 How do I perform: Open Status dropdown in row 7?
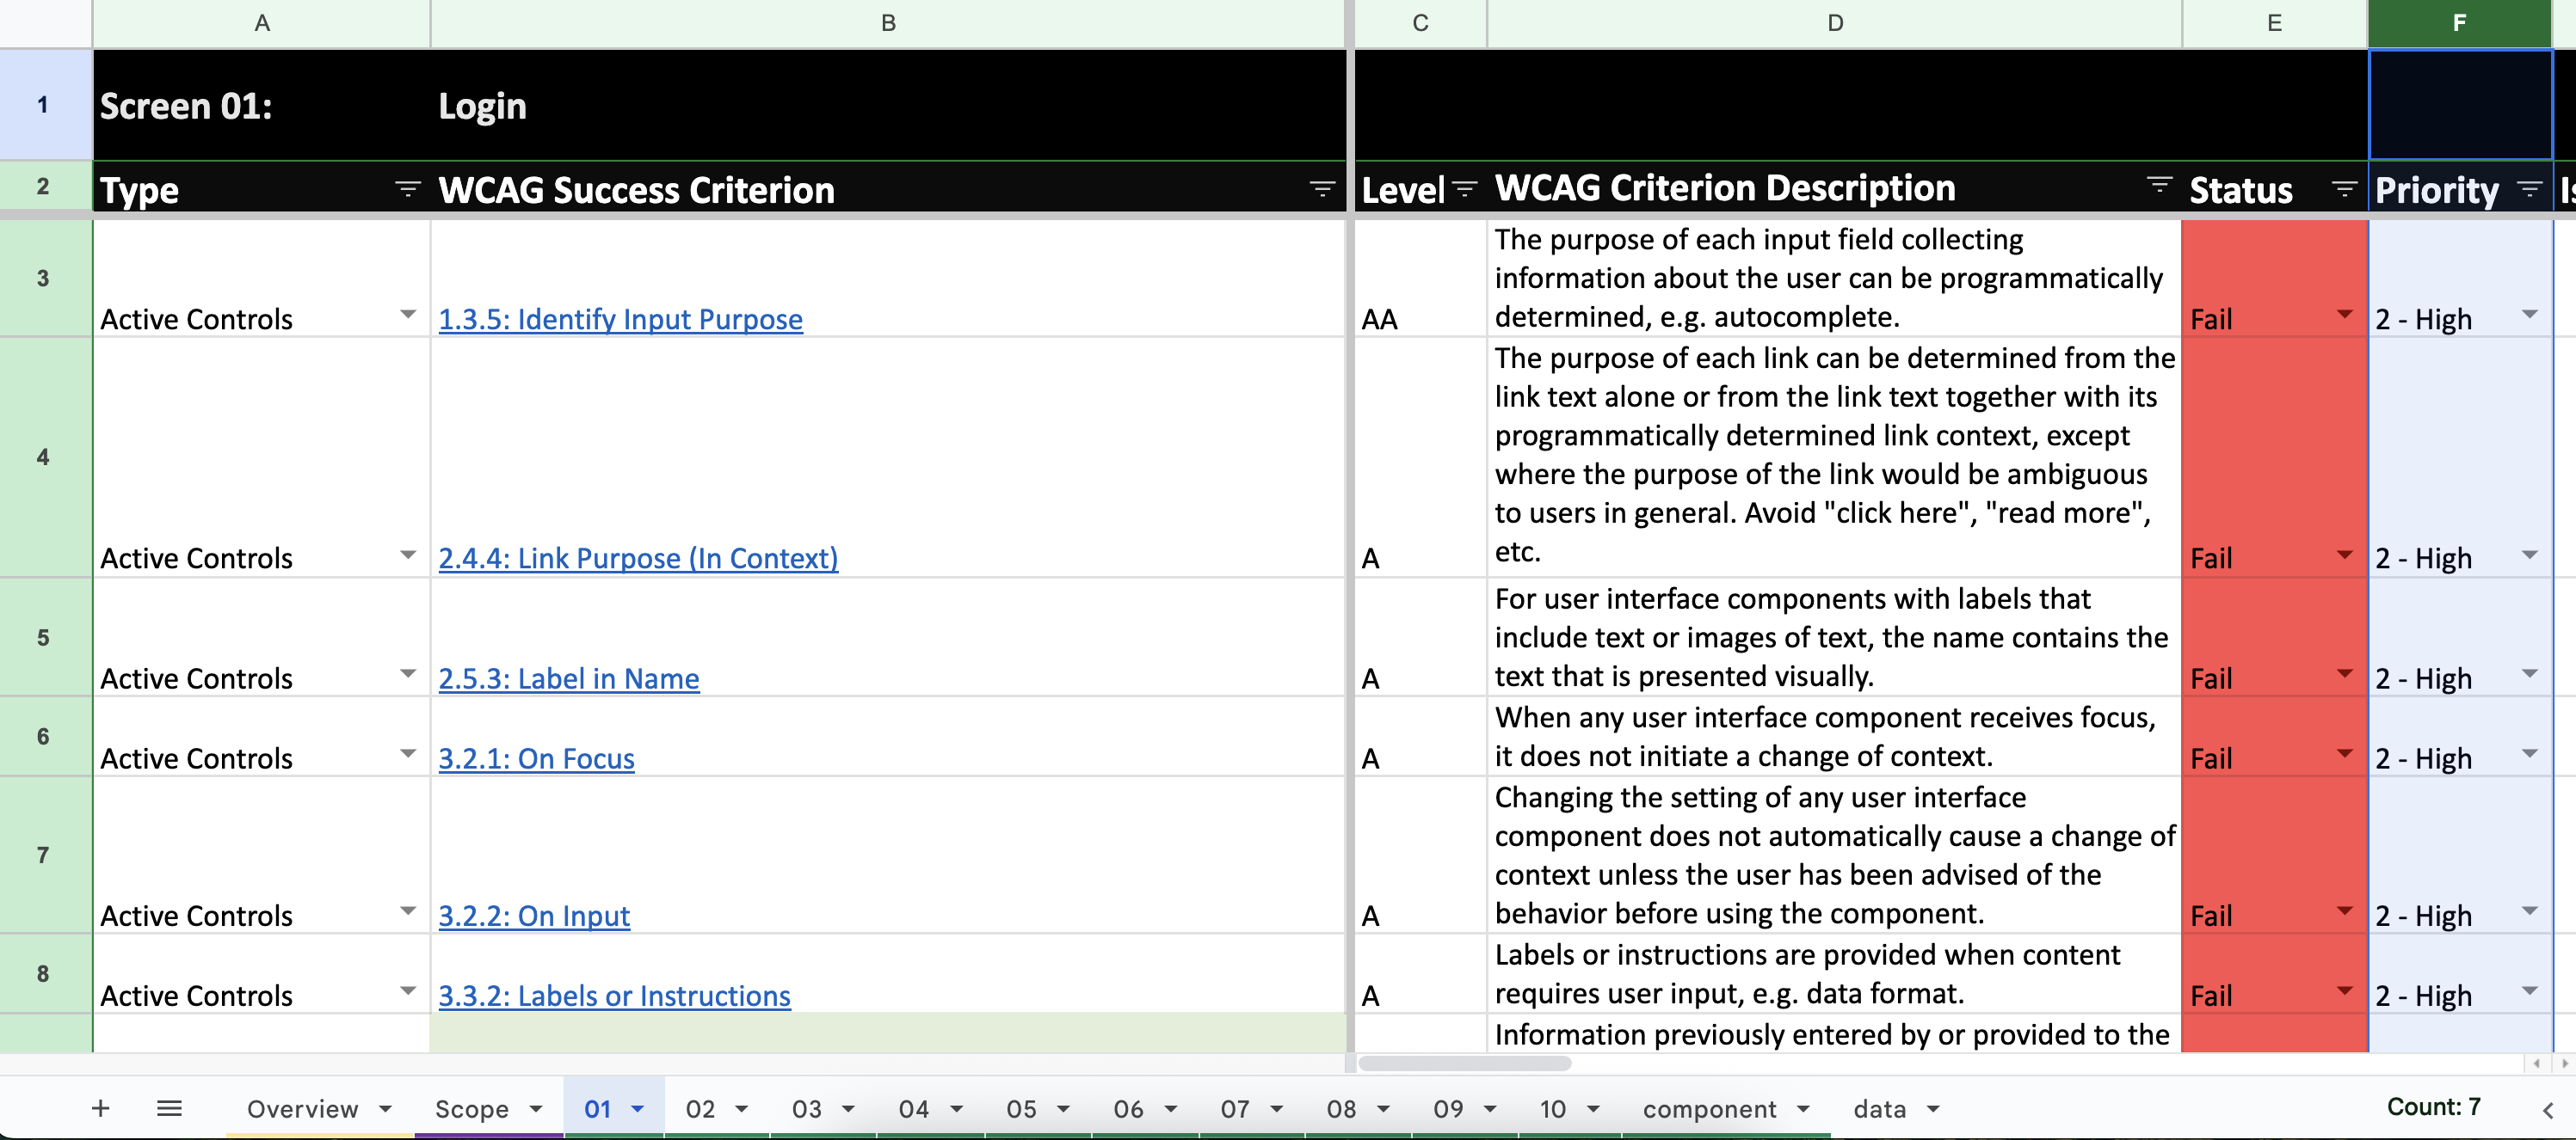pyautogui.click(x=2344, y=911)
